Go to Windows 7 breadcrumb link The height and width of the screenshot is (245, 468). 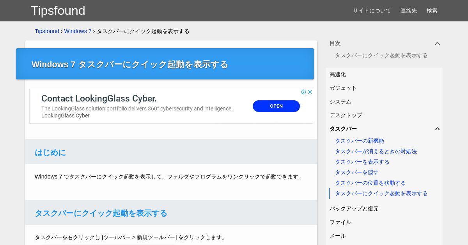tap(78, 31)
